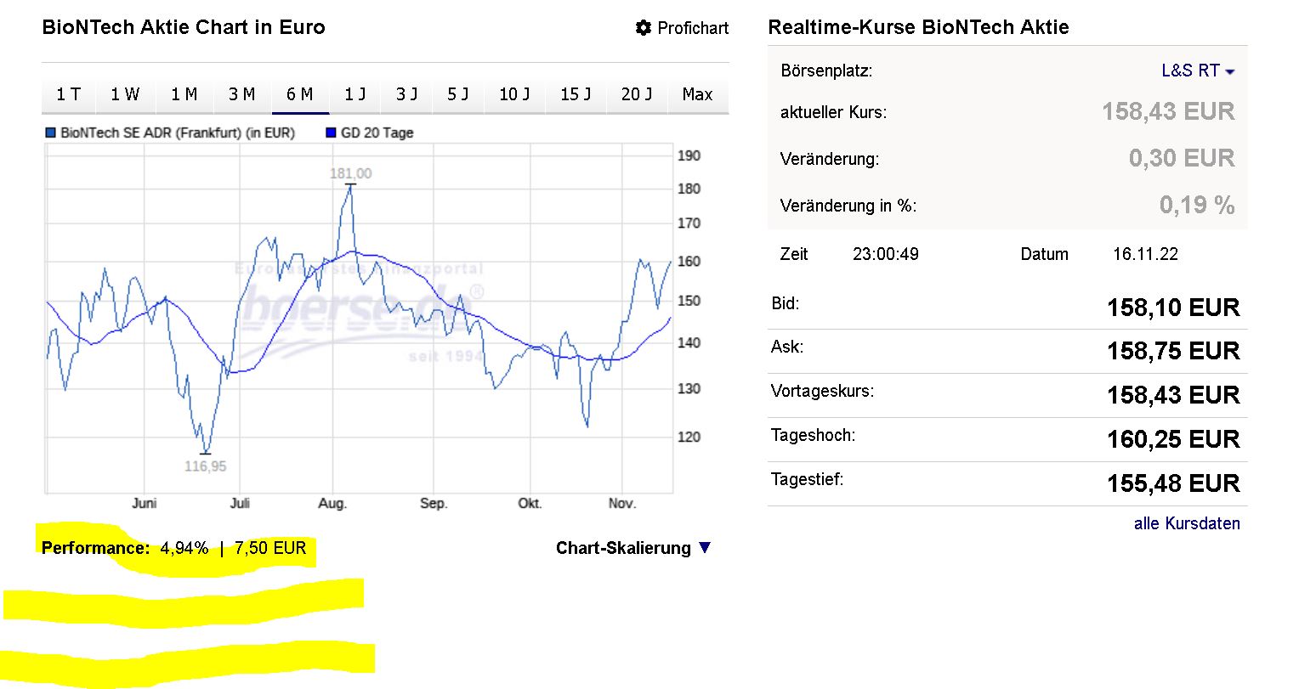Click the Profichart link text

[x=693, y=28]
